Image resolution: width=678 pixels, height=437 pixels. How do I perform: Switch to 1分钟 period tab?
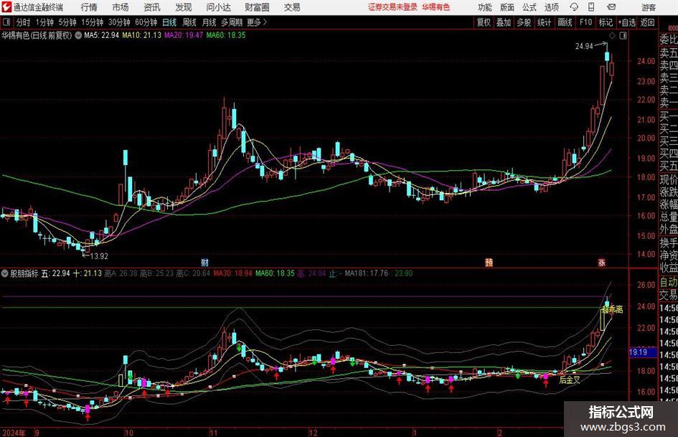click(44, 22)
